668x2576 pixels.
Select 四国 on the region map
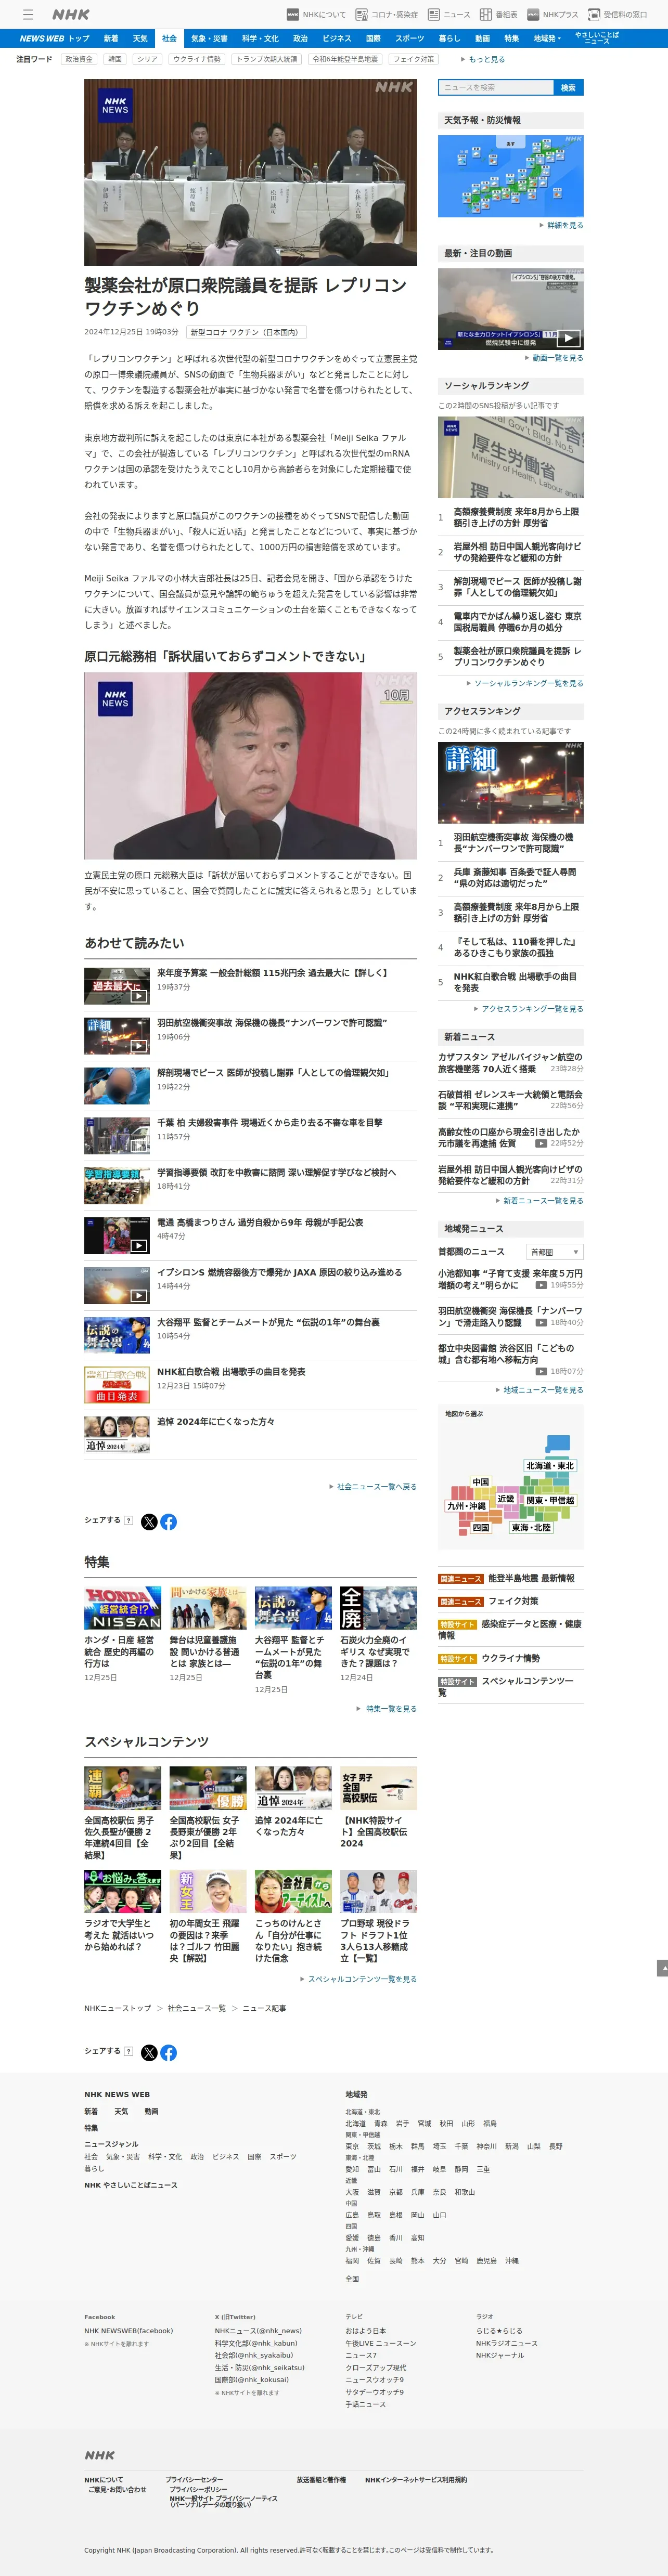[481, 1528]
